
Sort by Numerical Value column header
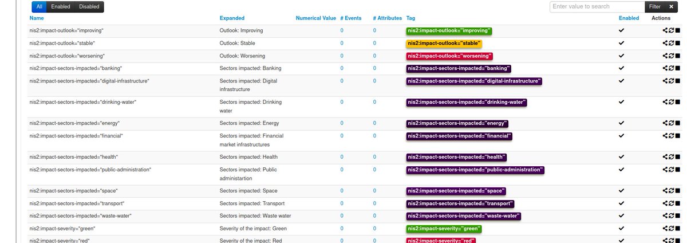[x=316, y=18]
